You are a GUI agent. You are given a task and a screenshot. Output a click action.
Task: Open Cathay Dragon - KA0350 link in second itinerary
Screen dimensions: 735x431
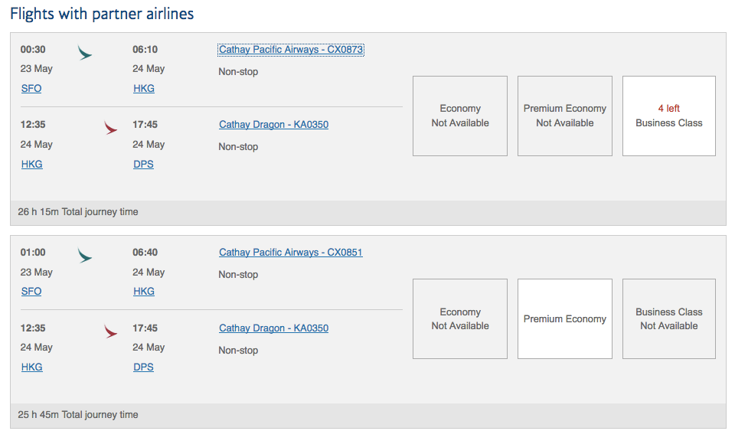click(x=273, y=328)
